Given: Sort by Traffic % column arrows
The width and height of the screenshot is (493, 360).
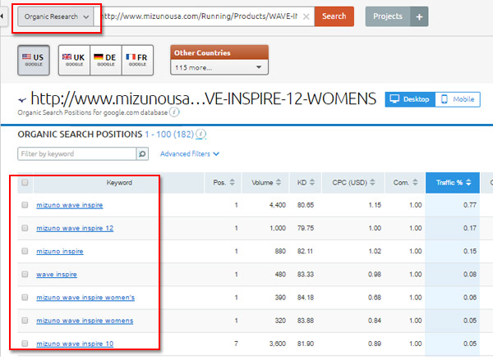Looking at the screenshot, I should (x=468, y=182).
